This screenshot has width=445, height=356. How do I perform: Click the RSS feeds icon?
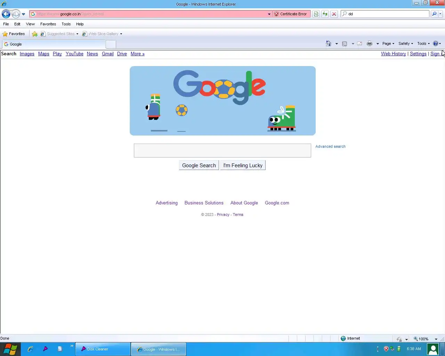point(345,43)
